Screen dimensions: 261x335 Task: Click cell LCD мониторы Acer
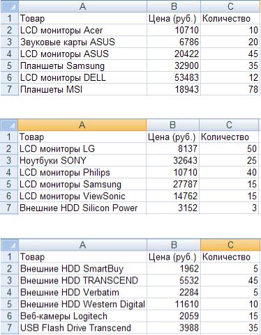pos(82,30)
